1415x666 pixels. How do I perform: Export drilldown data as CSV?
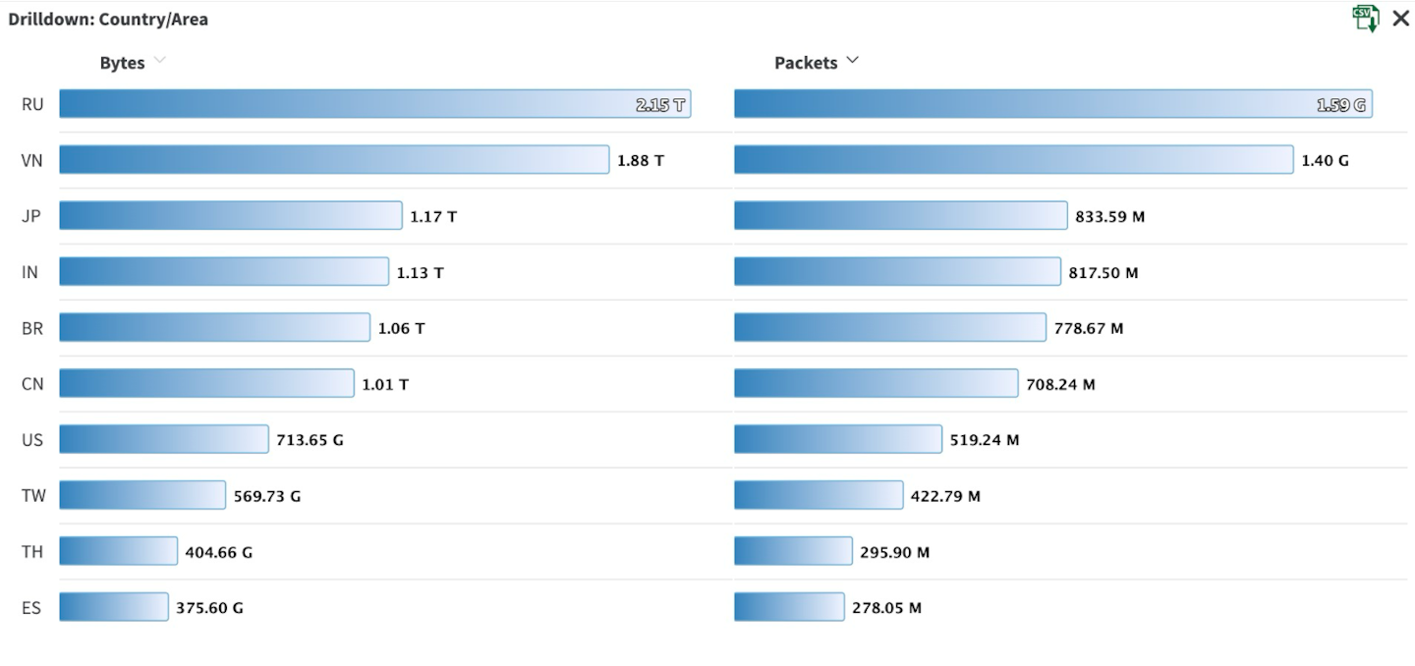pyautogui.click(x=1365, y=18)
